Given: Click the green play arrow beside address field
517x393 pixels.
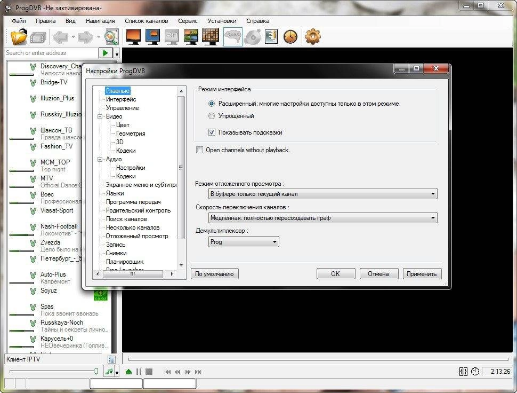Looking at the screenshot, I should (x=106, y=53).
